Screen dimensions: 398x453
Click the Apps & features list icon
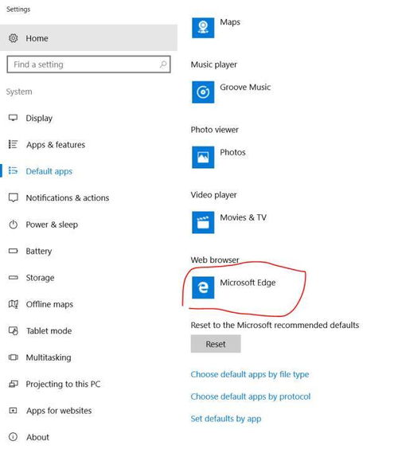point(13,144)
